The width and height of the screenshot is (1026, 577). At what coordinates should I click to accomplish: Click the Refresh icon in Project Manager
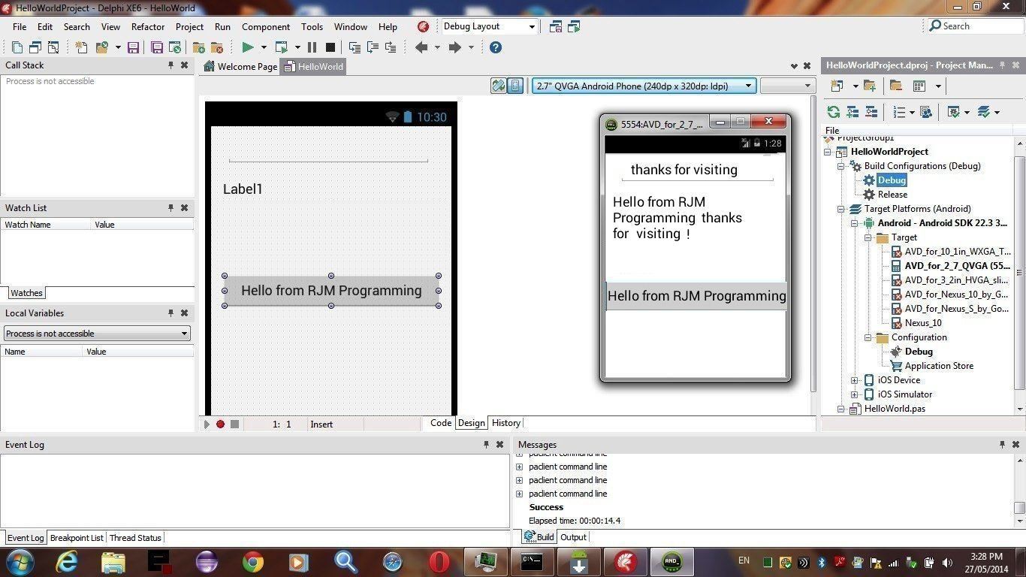pyautogui.click(x=834, y=112)
